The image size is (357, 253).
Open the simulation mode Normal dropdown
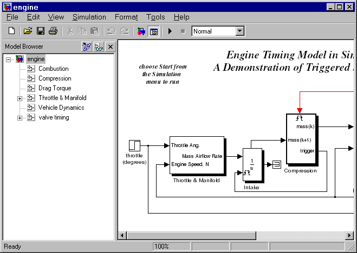[x=240, y=31]
